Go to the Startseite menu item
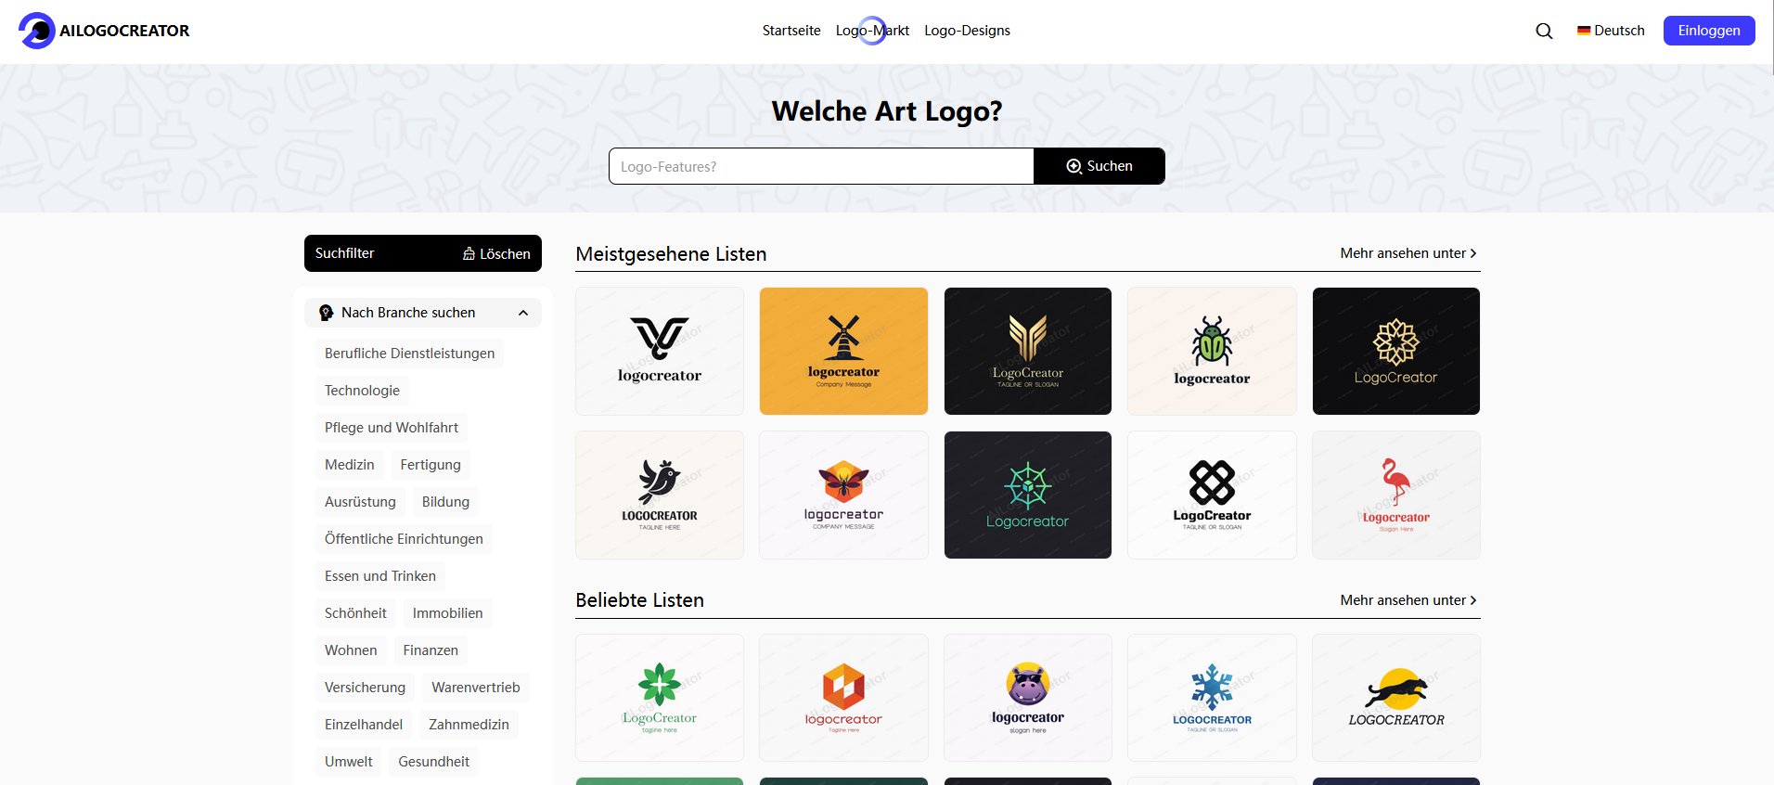Screen dimensions: 1774x785 791,31
